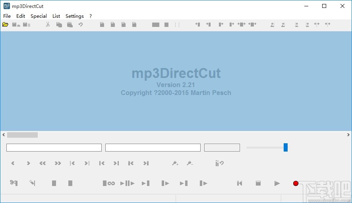Click the gray play triangle button

pos(277,183)
